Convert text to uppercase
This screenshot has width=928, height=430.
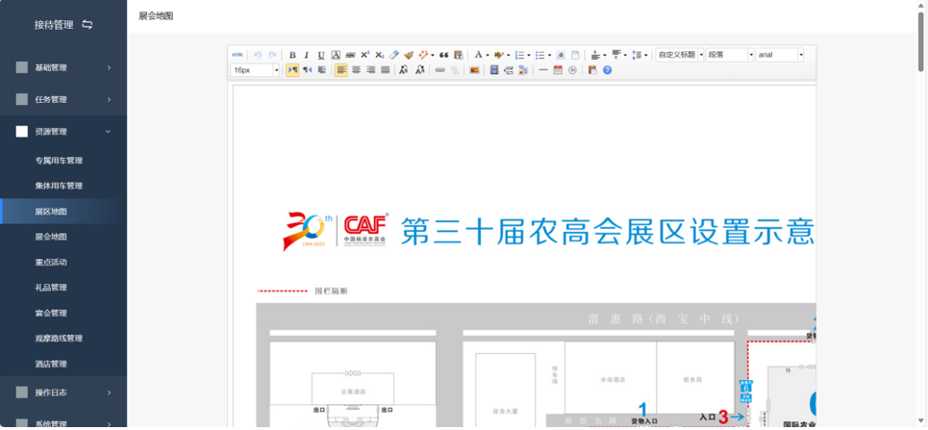pos(404,70)
